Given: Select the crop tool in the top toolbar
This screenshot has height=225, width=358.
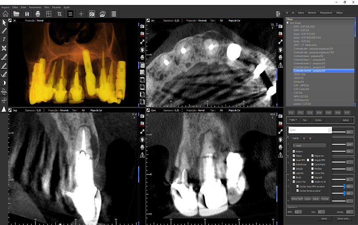Looking at the screenshot, I should (x=59, y=14).
